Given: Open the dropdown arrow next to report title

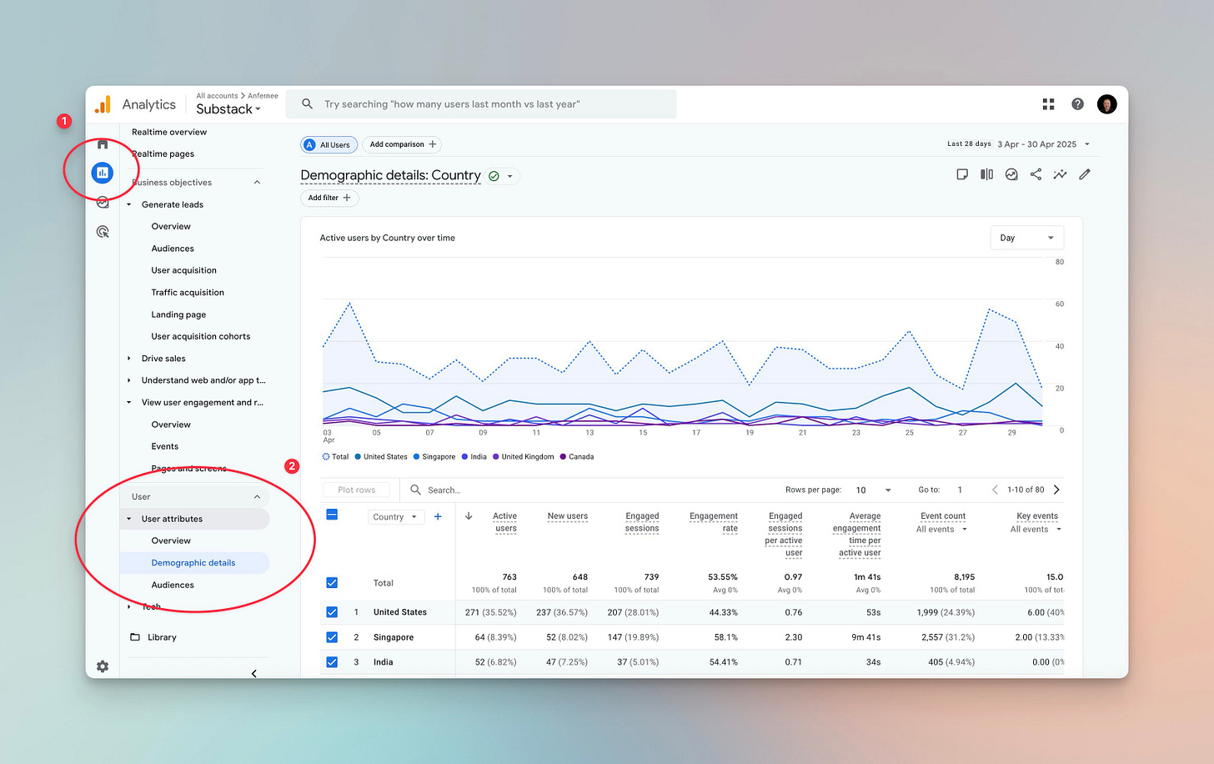Looking at the screenshot, I should click(510, 176).
